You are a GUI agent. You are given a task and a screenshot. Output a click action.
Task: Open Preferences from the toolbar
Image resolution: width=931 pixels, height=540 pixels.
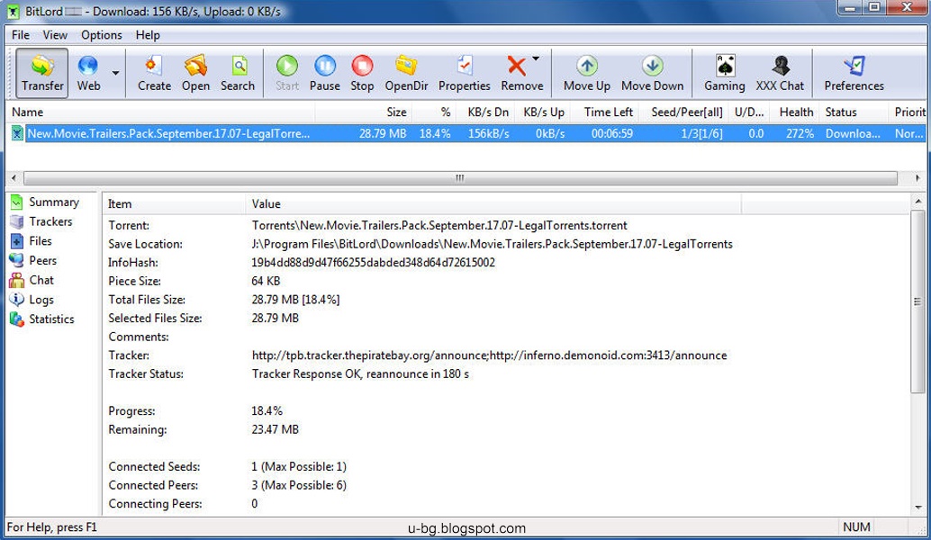pos(854,73)
